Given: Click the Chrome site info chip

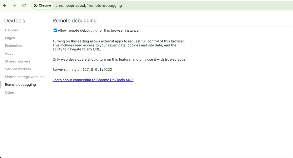Looking at the screenshot, I should (43, 5).
